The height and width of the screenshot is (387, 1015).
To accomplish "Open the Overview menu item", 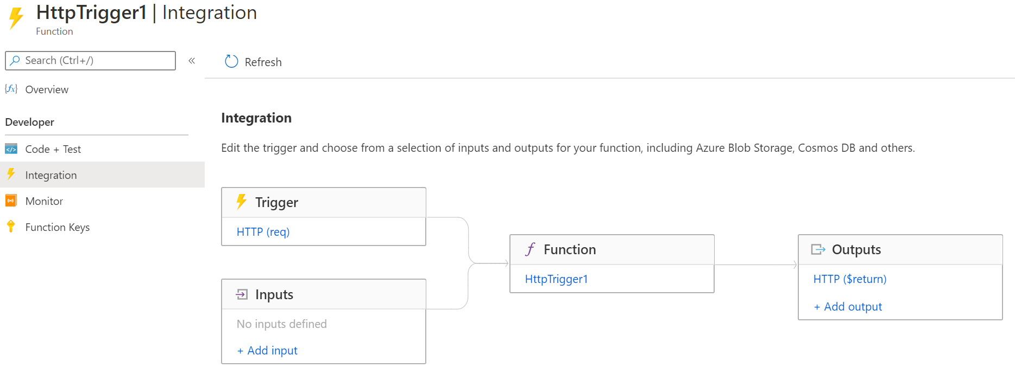I will click(x=47, y=90).
